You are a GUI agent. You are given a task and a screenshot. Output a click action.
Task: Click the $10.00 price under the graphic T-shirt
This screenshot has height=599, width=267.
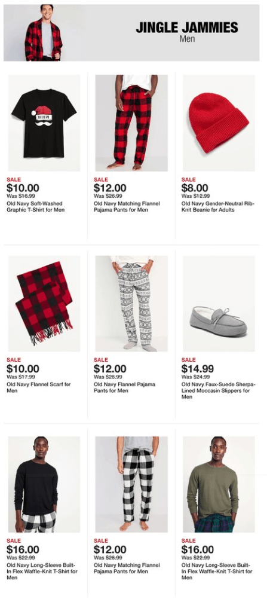coord(23,188)
